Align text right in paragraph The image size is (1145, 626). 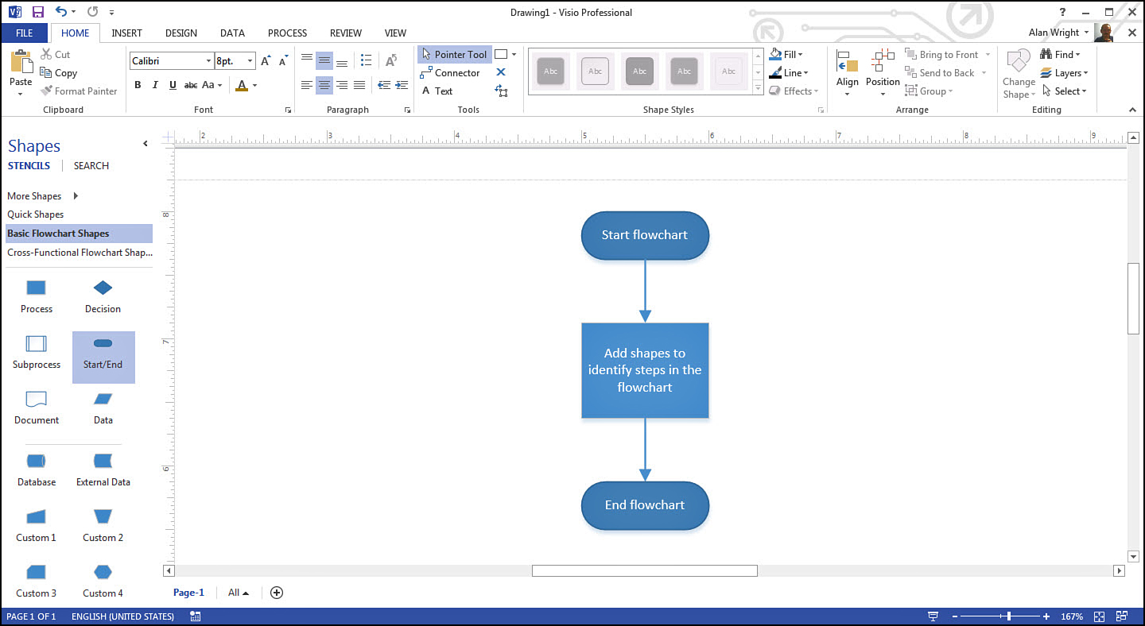tap(342, 85)
